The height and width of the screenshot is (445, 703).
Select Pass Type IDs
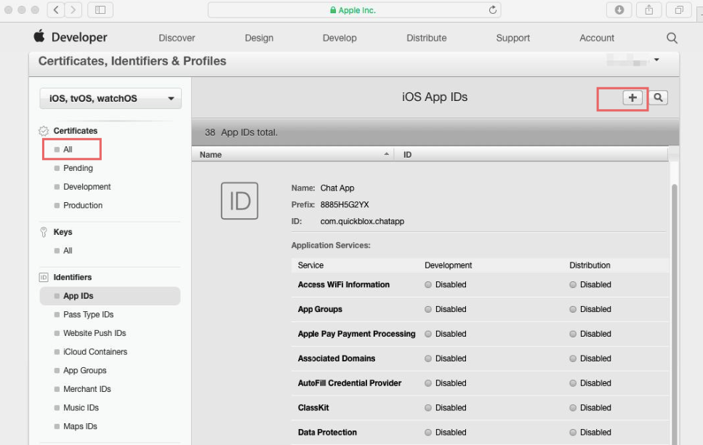click(x=88, y=315)
